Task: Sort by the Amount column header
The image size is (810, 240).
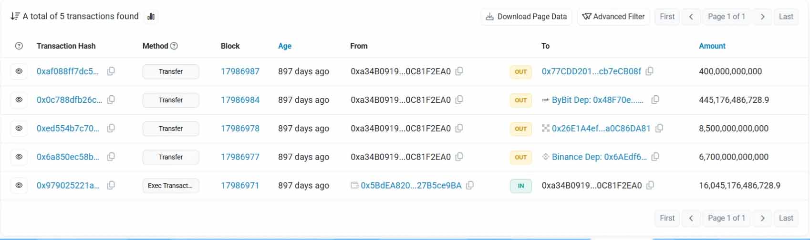Action: click(712, 46)
